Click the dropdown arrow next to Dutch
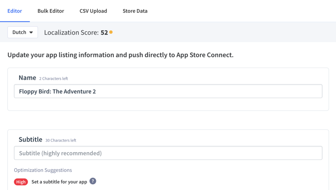The width and height of the screenshot is (336, 190). point(31,32)
